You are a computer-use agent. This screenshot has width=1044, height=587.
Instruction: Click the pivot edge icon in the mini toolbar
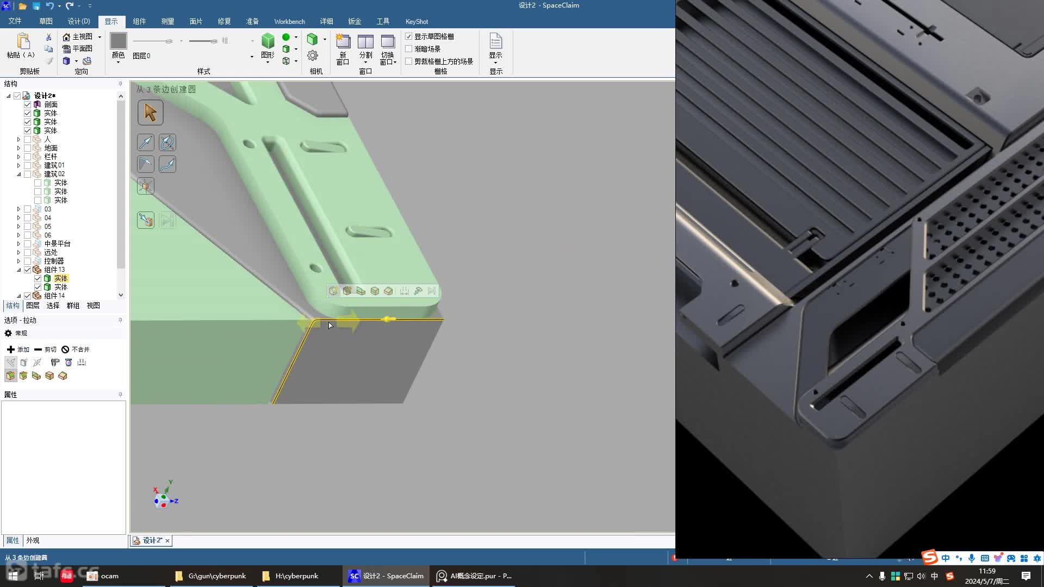point(388,291)
